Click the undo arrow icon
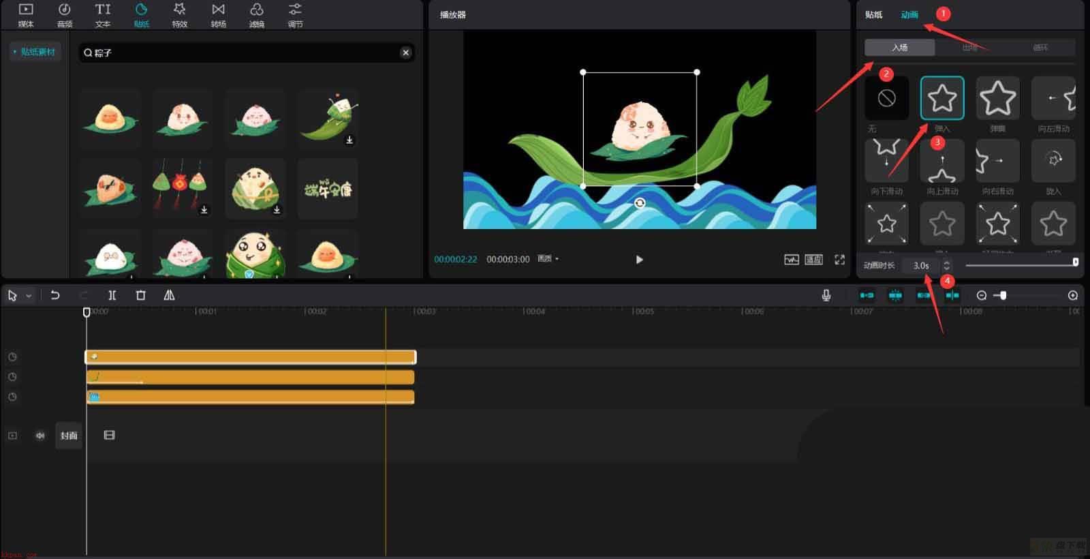Viewport: 1090px width, 559px height. tap(55, 295)
